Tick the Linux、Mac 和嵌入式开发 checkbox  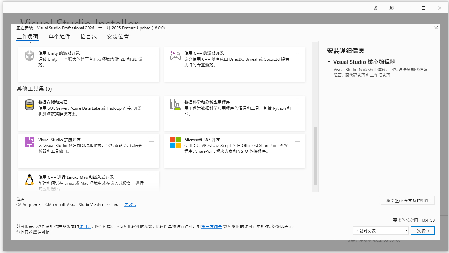152,177
